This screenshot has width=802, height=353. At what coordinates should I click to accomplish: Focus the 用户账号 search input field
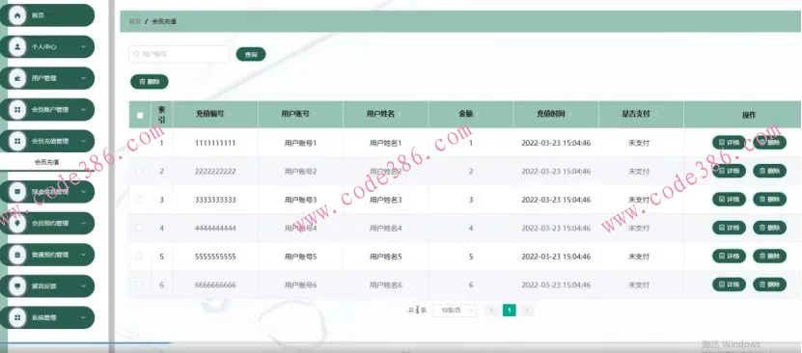(179, 54)
